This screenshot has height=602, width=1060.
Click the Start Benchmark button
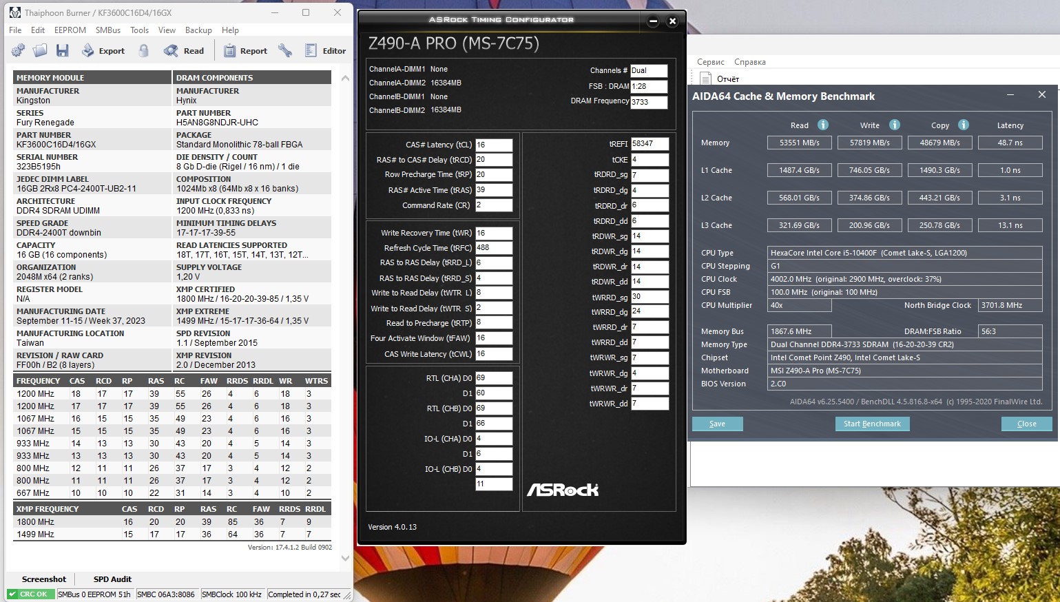pos(872,424)
